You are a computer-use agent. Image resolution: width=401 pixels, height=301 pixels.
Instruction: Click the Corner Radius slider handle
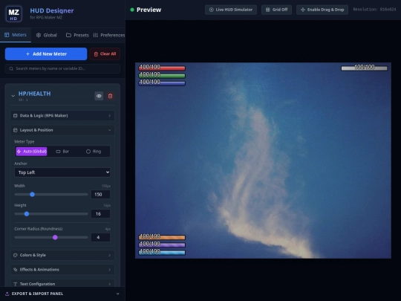click(55, 238)
